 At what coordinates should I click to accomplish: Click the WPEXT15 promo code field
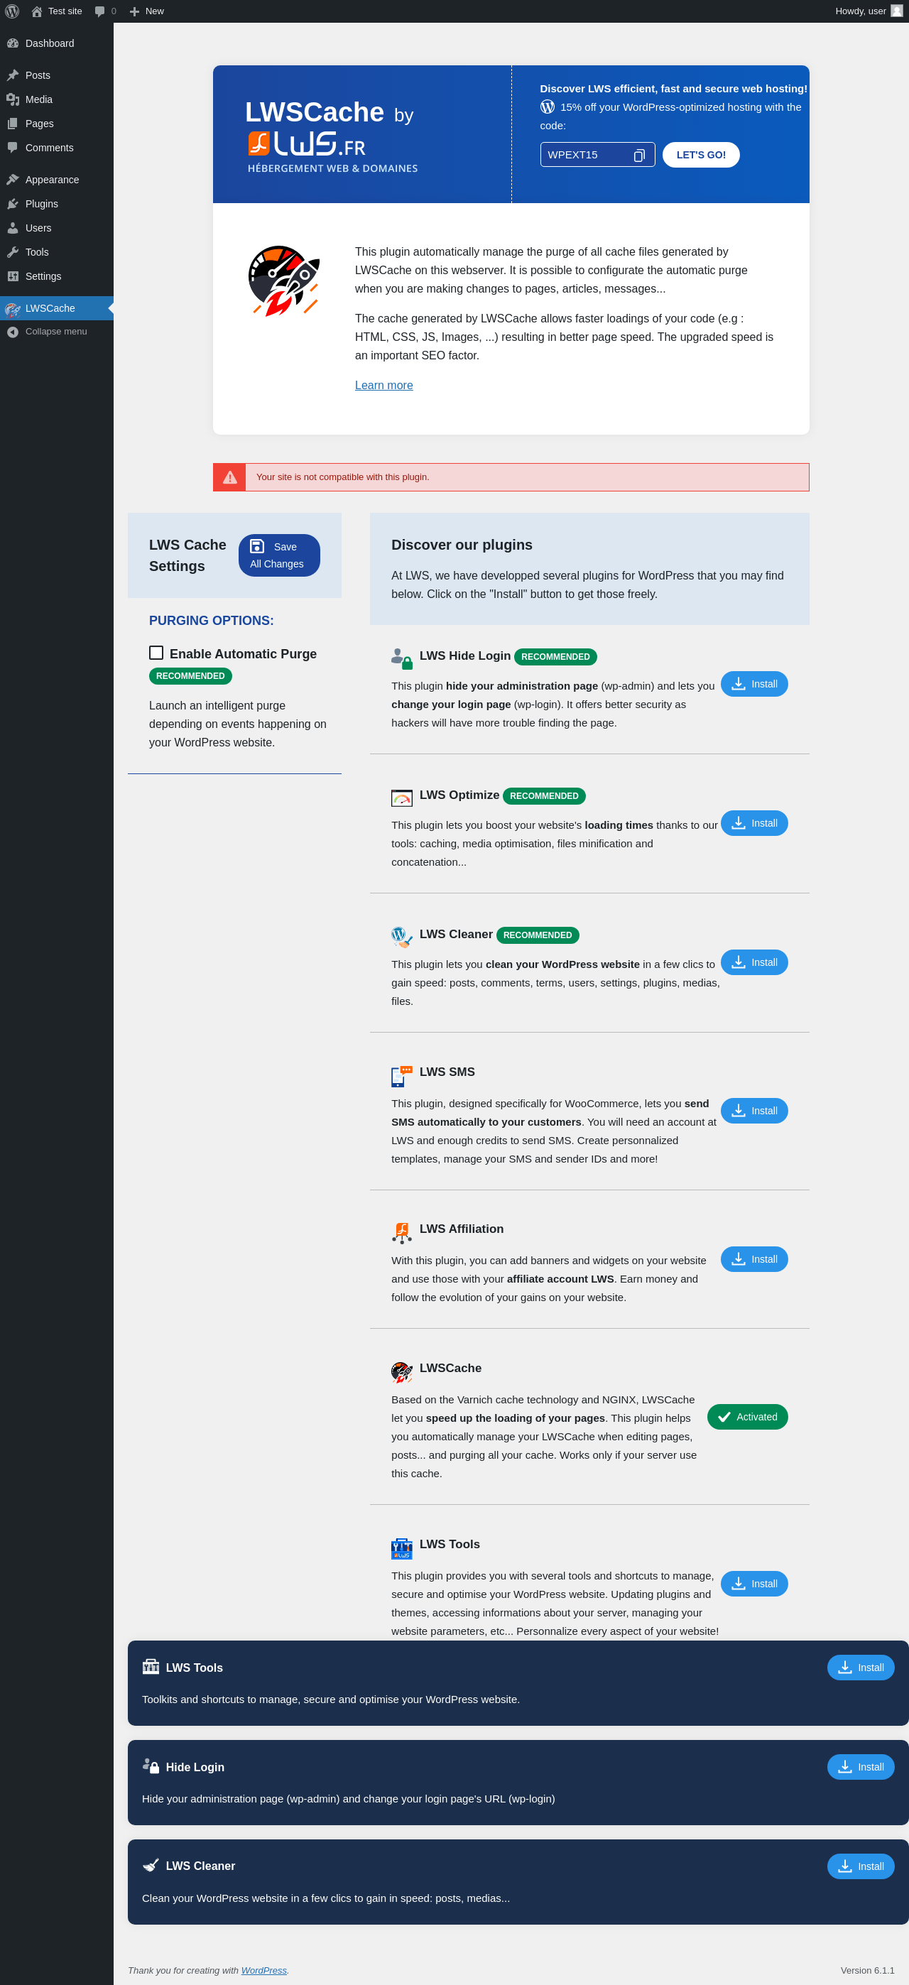pyautogui.click(x=585, y=155)
